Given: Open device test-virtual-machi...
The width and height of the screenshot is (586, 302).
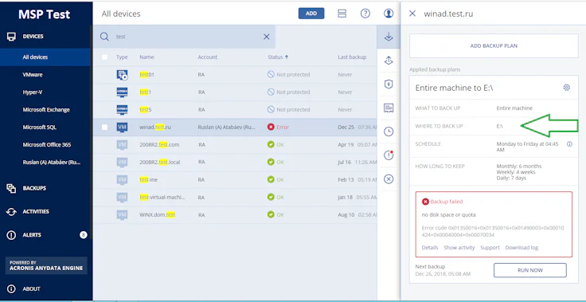Looking at the screenshot, I should click(x=162, y=198).
